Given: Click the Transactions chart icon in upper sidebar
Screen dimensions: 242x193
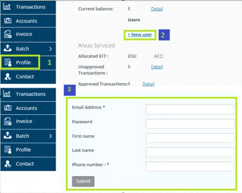Looking at the screenshot, I should pyautogui.click(x=7, y=7).
